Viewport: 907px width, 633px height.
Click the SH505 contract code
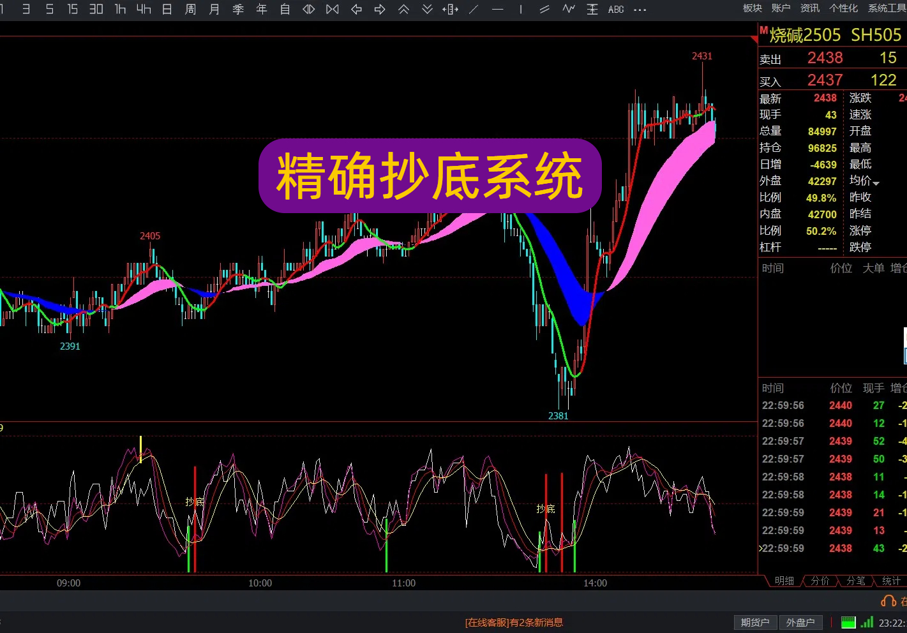pos(876,35)
